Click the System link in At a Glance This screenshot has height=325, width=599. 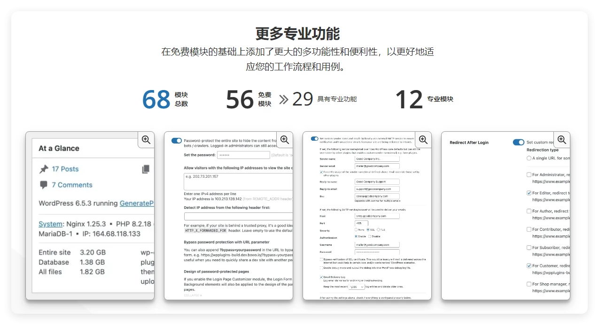click(x=49, y=224)
